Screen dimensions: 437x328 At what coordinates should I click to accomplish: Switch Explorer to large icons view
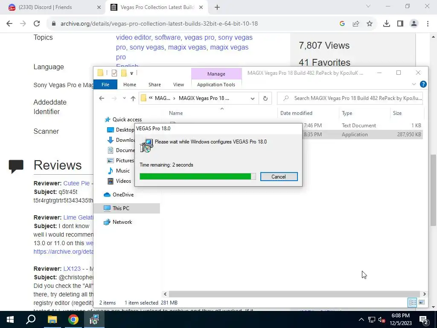pos(422,302)
